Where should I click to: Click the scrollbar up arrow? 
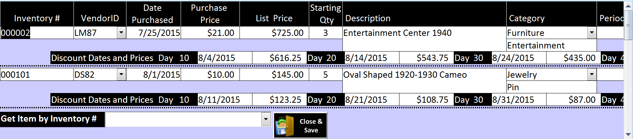628,6
